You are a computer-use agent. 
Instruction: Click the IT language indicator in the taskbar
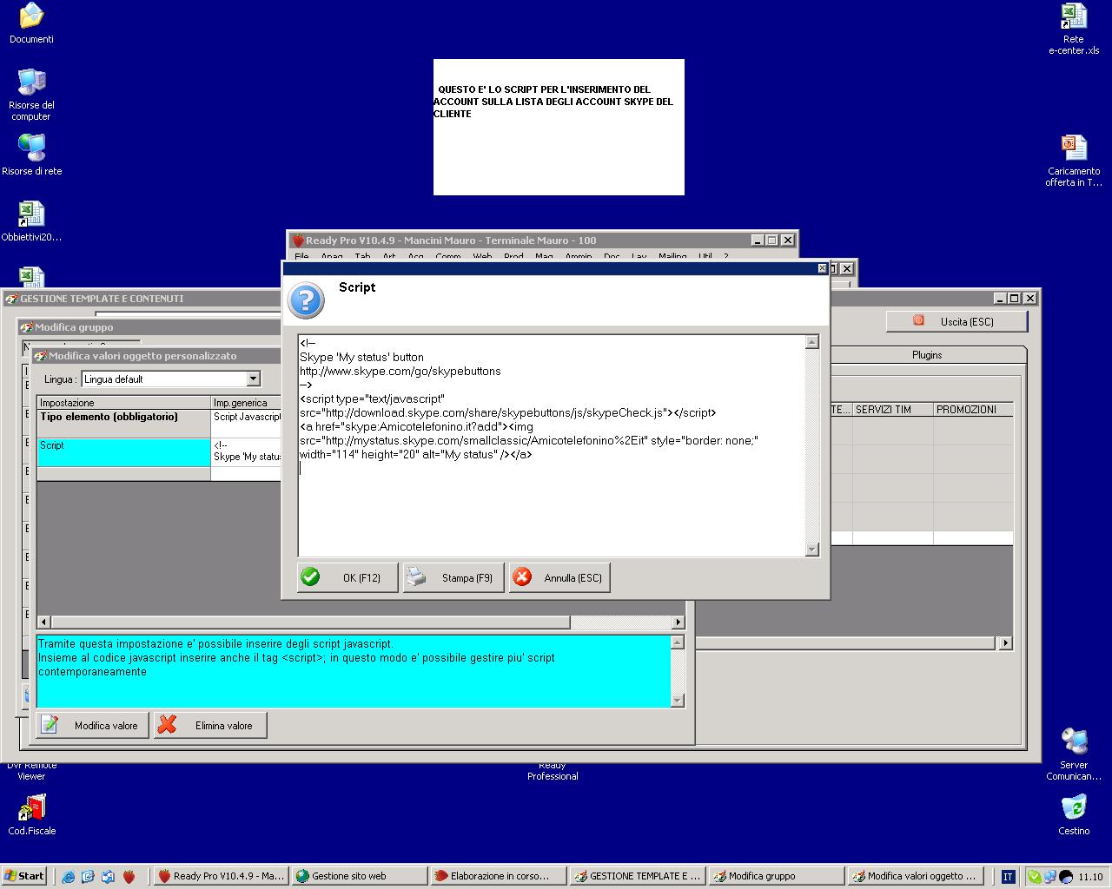(1008, 876)
